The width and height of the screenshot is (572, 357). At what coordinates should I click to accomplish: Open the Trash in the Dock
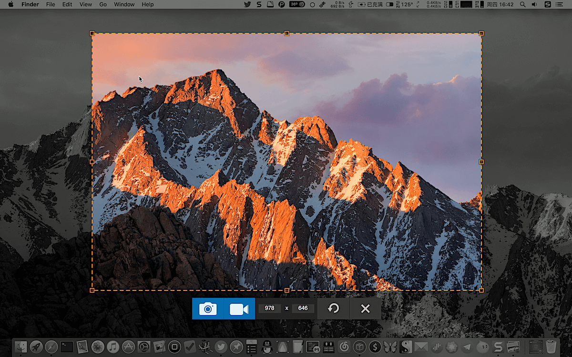[551, 347]
